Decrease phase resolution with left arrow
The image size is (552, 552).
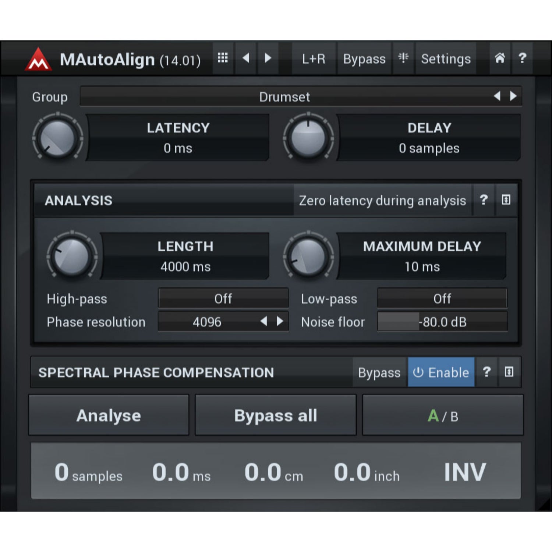[263, 322]
